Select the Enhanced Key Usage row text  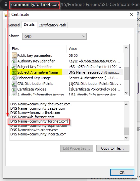(x=34, y=78)
